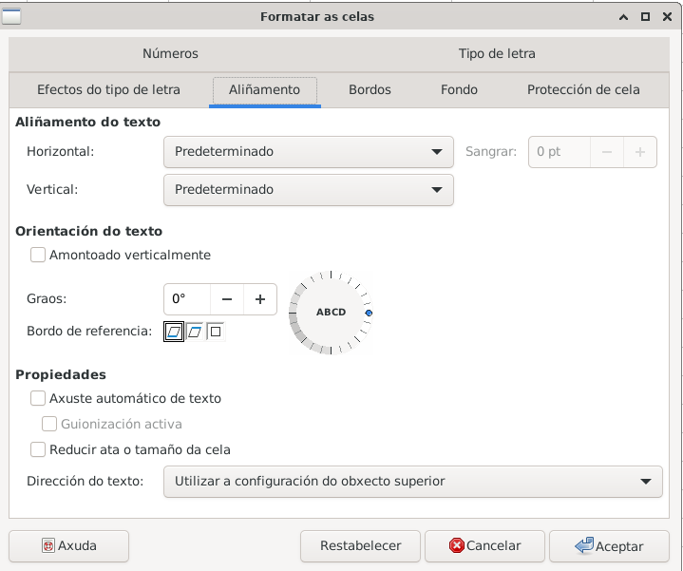Click the window menu icon in title bar
683x571 pixels.
pos(10,16)
